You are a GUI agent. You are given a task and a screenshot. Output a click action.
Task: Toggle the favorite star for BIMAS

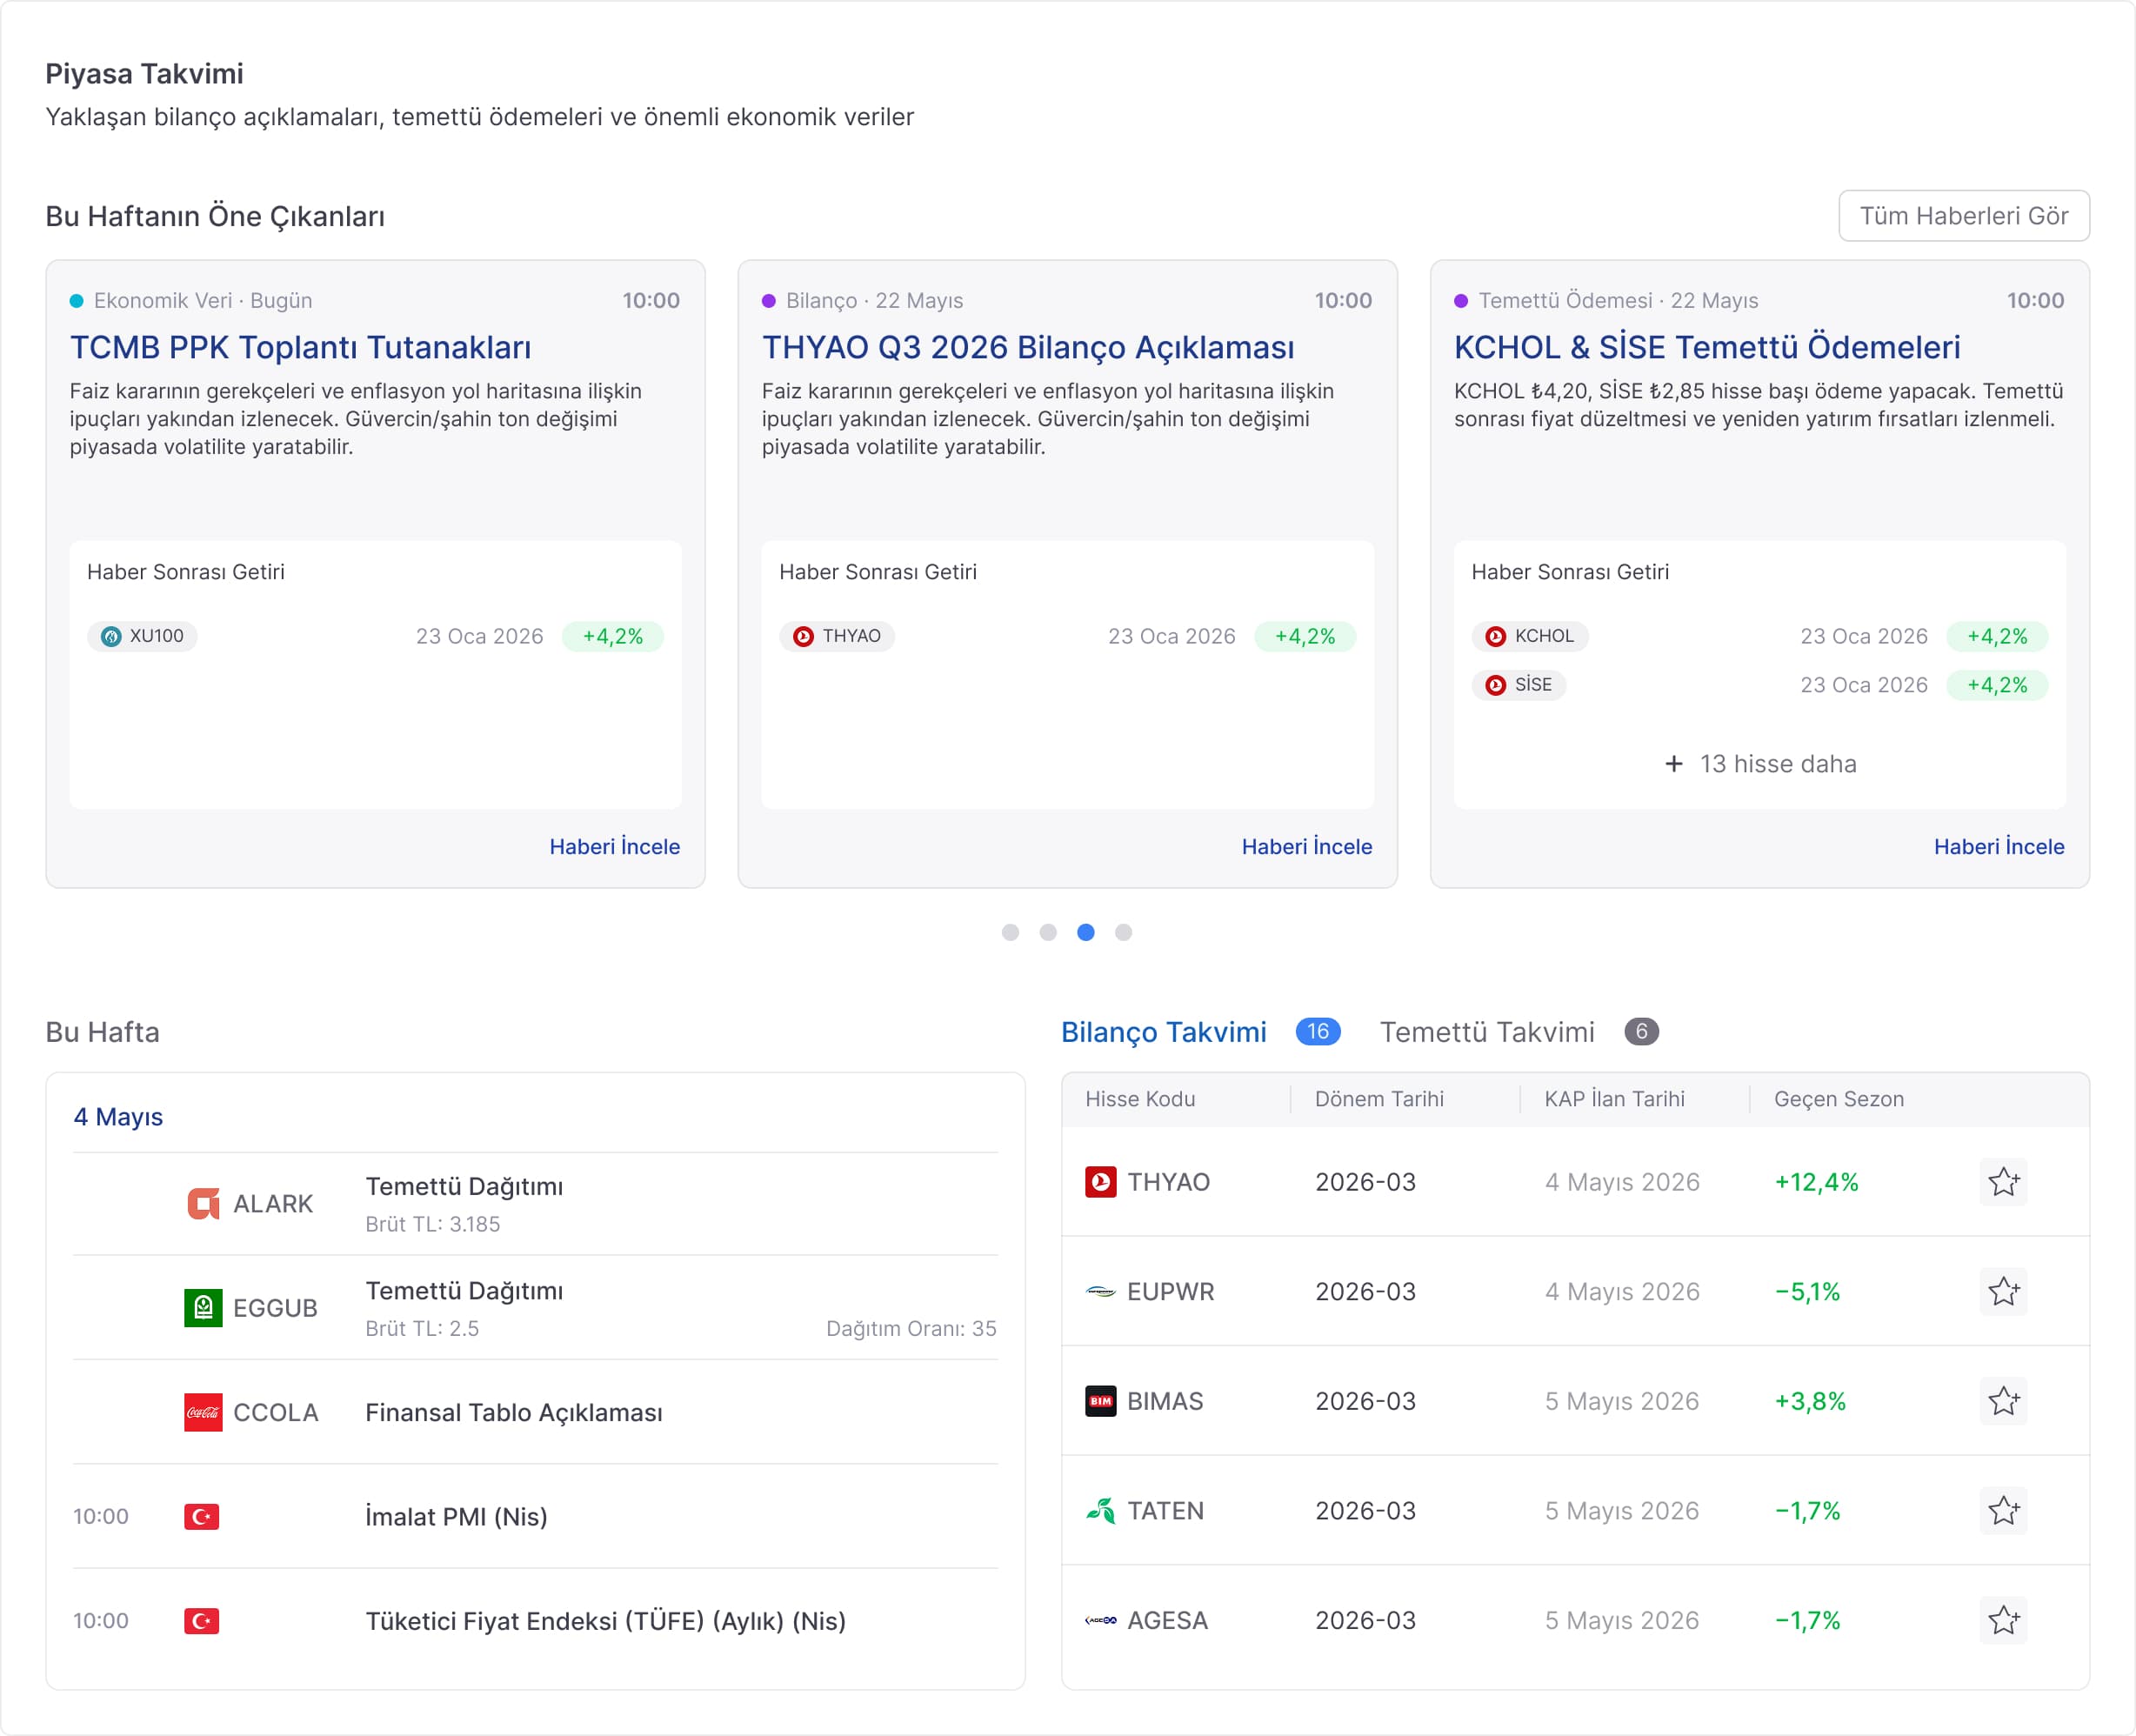tap(2003, 1401)
